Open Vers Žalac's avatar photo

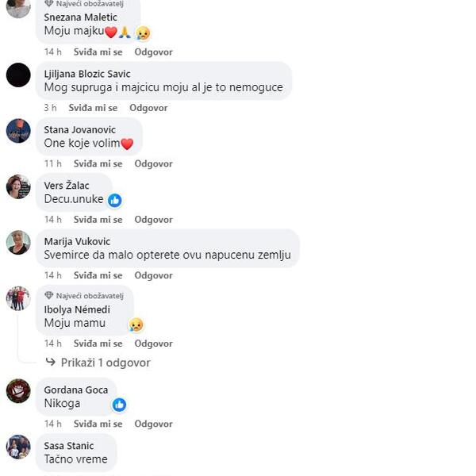[x=18, y=186]
